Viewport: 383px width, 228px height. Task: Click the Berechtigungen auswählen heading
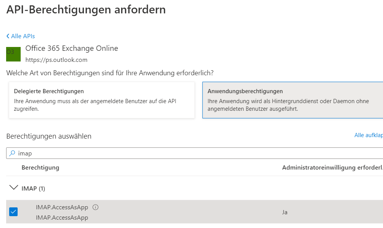point(49,136)
